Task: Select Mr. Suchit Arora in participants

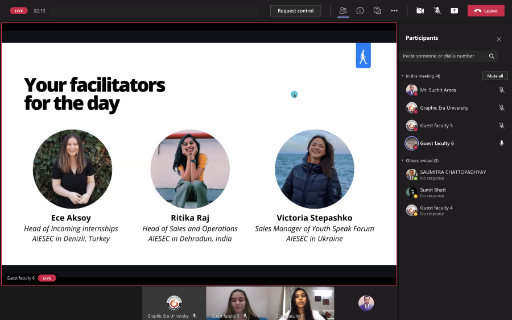Action: coord(437,90)
